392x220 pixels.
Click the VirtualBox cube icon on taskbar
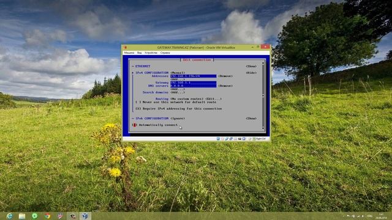[x=85, y=216]
